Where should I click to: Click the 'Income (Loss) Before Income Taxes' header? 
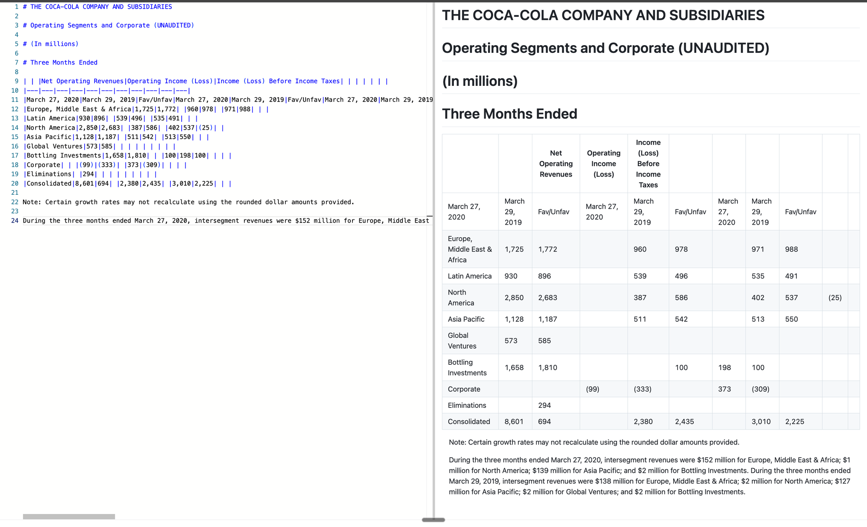(x=648, y=164)
